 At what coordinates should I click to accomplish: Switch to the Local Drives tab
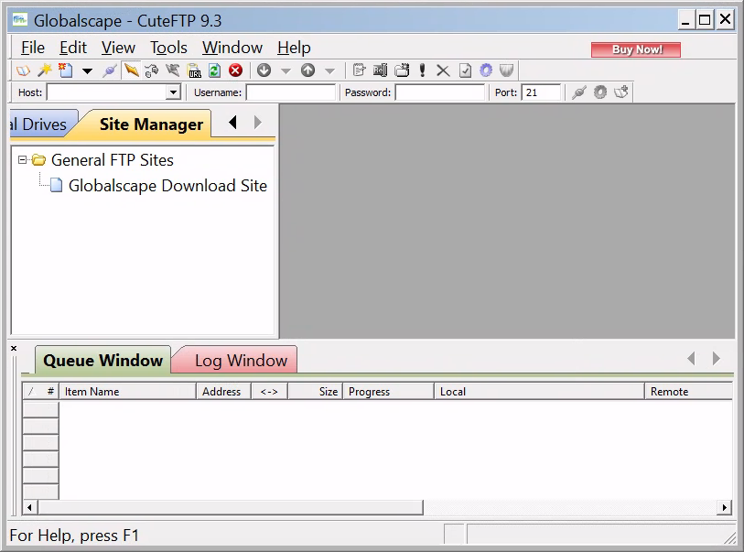pos(40,124)
